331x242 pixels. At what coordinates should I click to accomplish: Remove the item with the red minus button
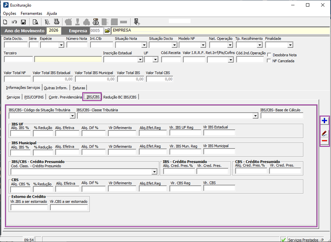tap(324, 141)
